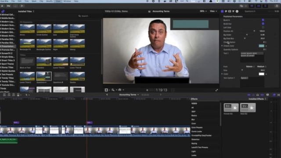Collapse the Check Color disclosure triangle
This screenshot has width=281, height=158.
222,46
